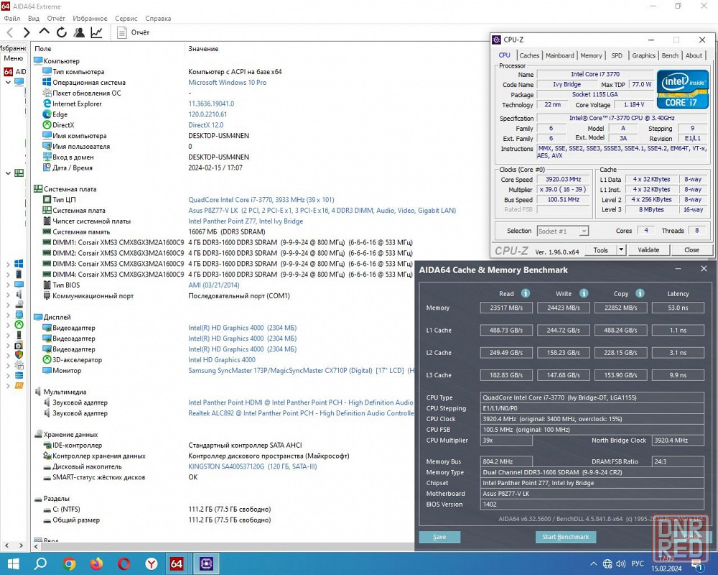Switch to About tab in CPU-Z
This screenshot has width=718, height=575.
click(694, 55)
